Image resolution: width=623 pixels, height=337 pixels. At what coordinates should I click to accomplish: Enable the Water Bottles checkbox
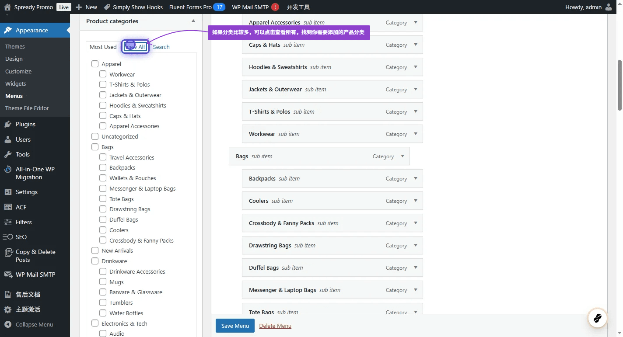103,313
